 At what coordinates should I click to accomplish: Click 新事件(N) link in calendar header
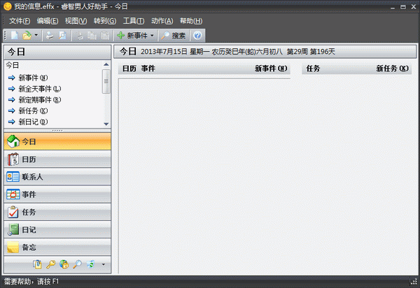tap(271, 69)
